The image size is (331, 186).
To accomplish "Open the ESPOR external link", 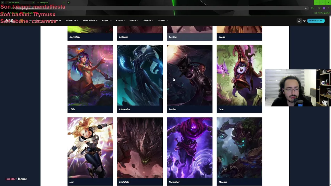I will (x=121, y=20).
